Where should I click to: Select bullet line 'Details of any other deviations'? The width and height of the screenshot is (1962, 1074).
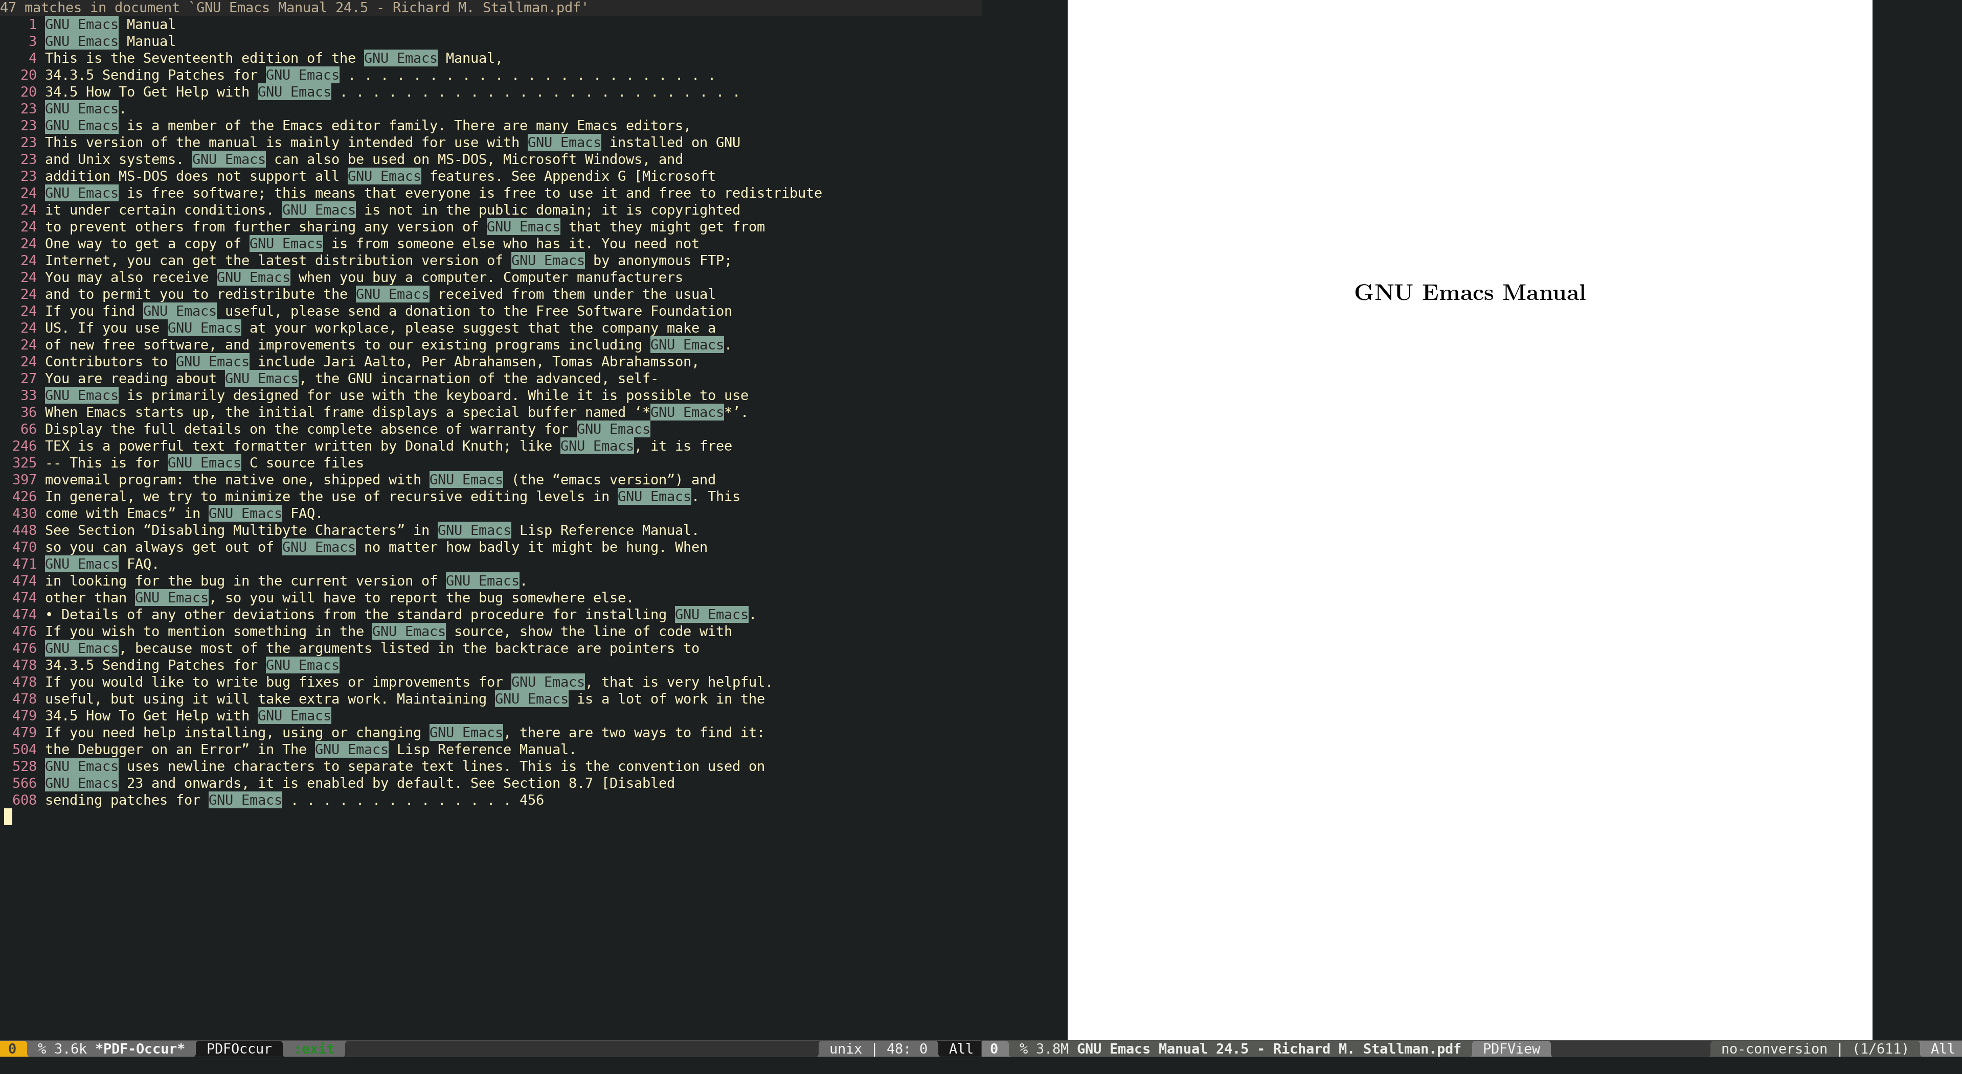[x=400, y=614]
